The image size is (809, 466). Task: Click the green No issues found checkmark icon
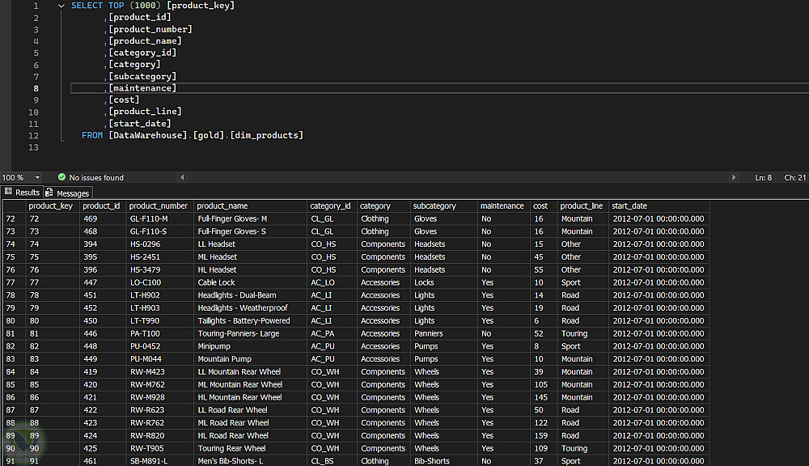tap(61, 177)
